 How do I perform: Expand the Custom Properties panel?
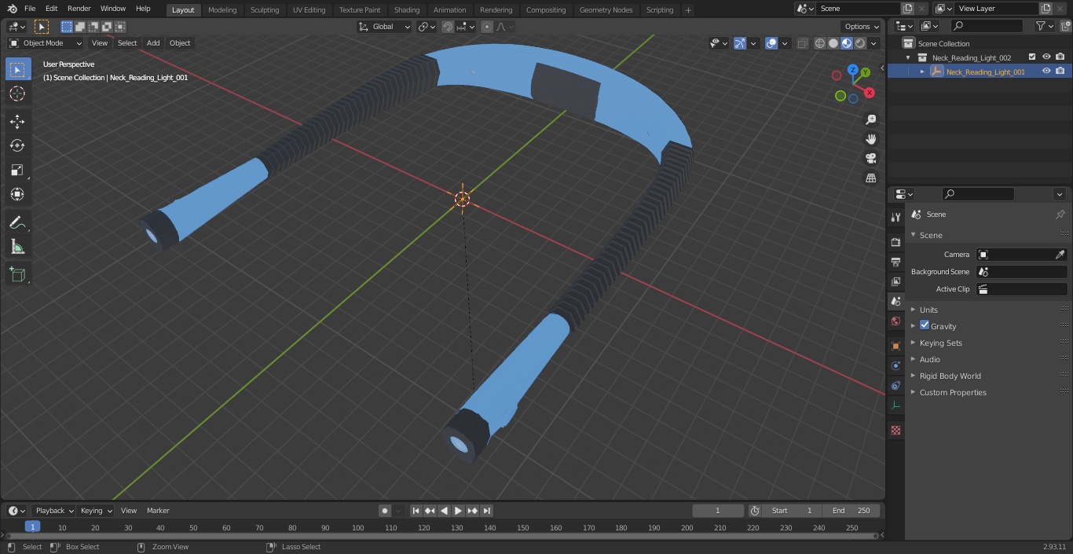click(953, 392)
